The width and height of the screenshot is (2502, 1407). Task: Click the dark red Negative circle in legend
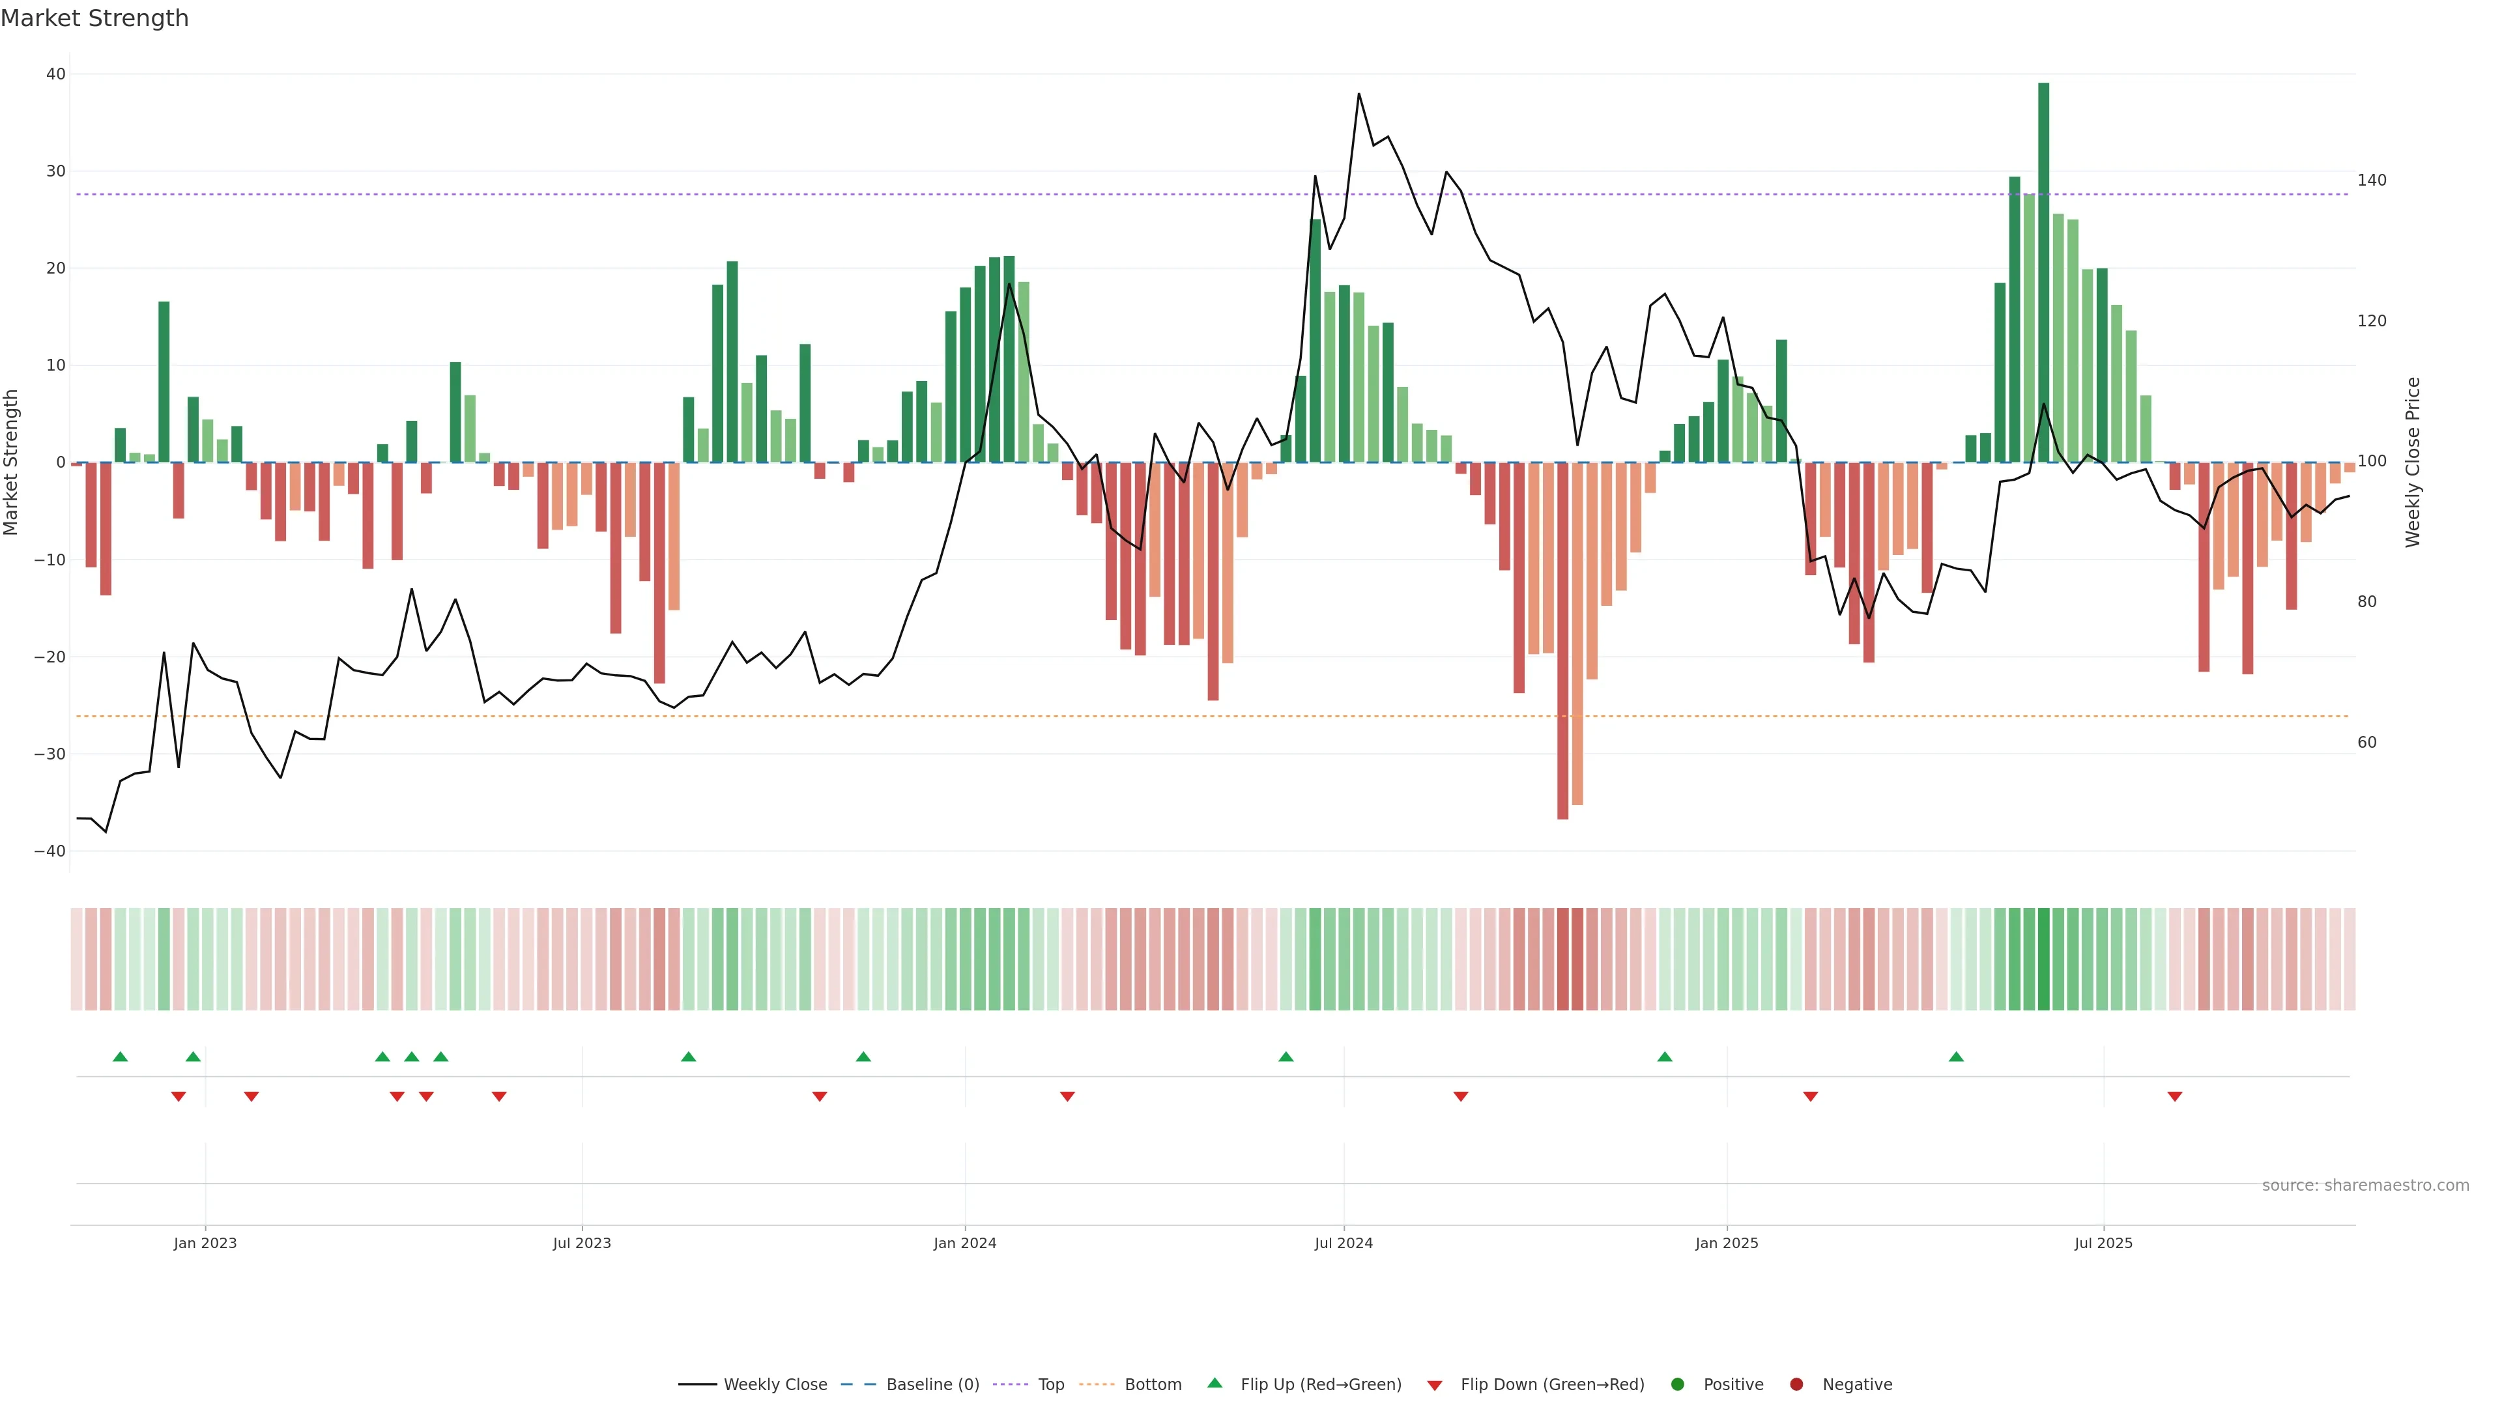1796,1385
